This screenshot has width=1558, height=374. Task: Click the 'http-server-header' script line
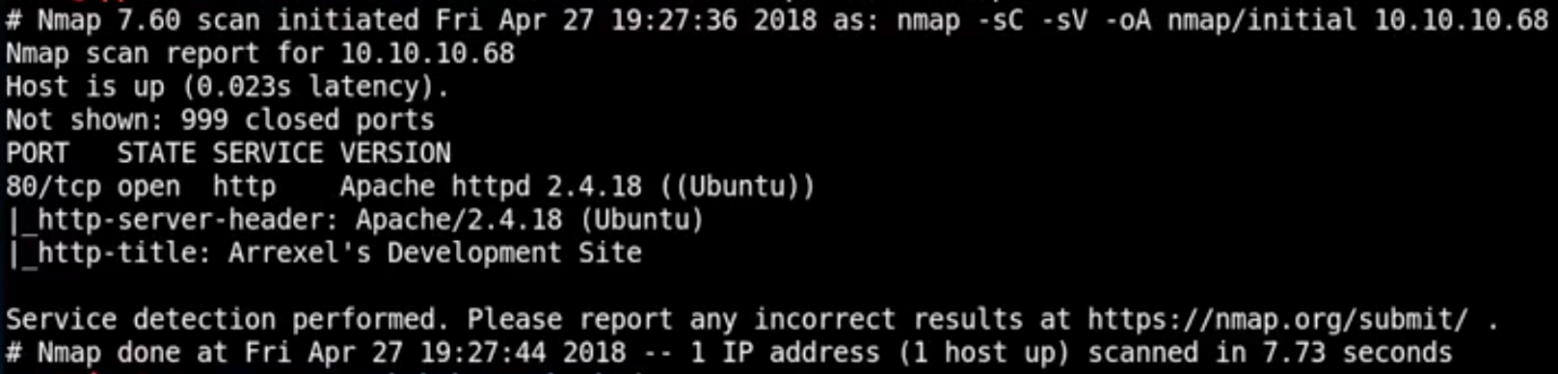pos(356,220)
